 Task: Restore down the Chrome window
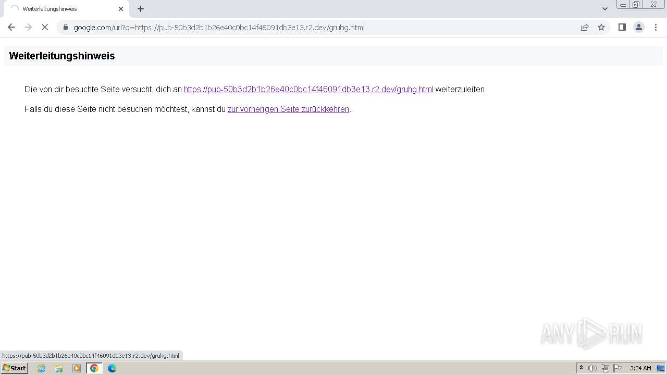click(636, 5)
